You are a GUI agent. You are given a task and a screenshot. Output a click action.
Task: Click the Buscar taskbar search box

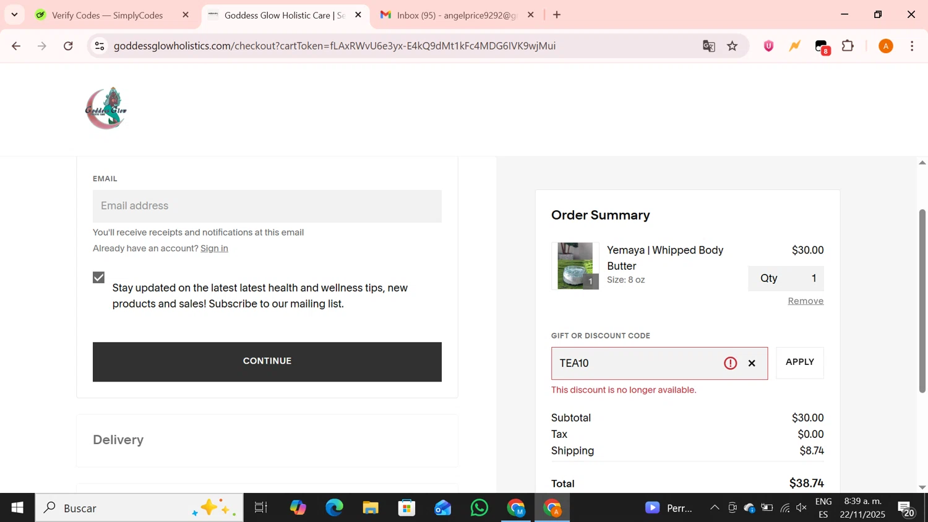tap(139, 508)
